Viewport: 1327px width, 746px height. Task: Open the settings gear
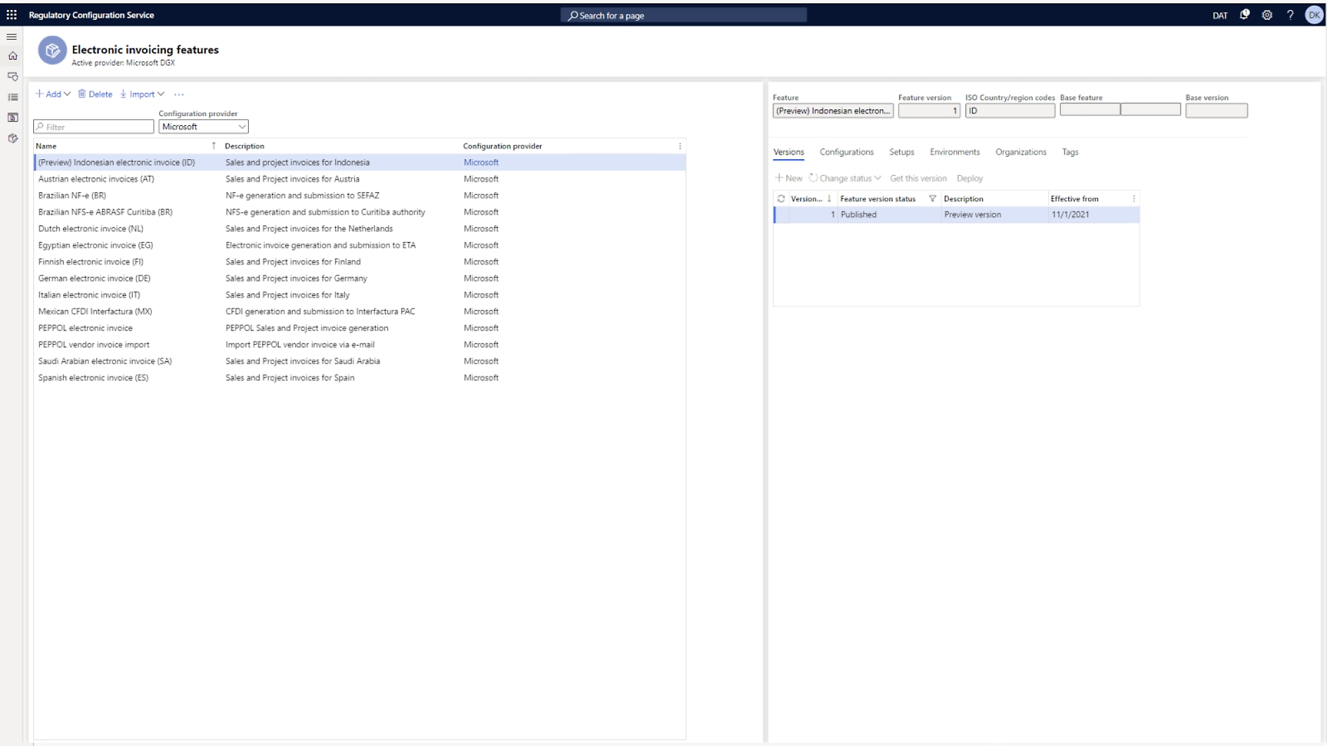point(1267,15)
